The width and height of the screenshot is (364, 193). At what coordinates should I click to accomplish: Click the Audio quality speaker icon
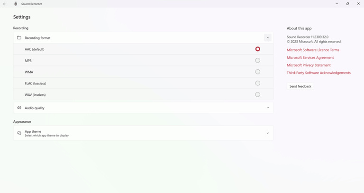coord(19,108)
